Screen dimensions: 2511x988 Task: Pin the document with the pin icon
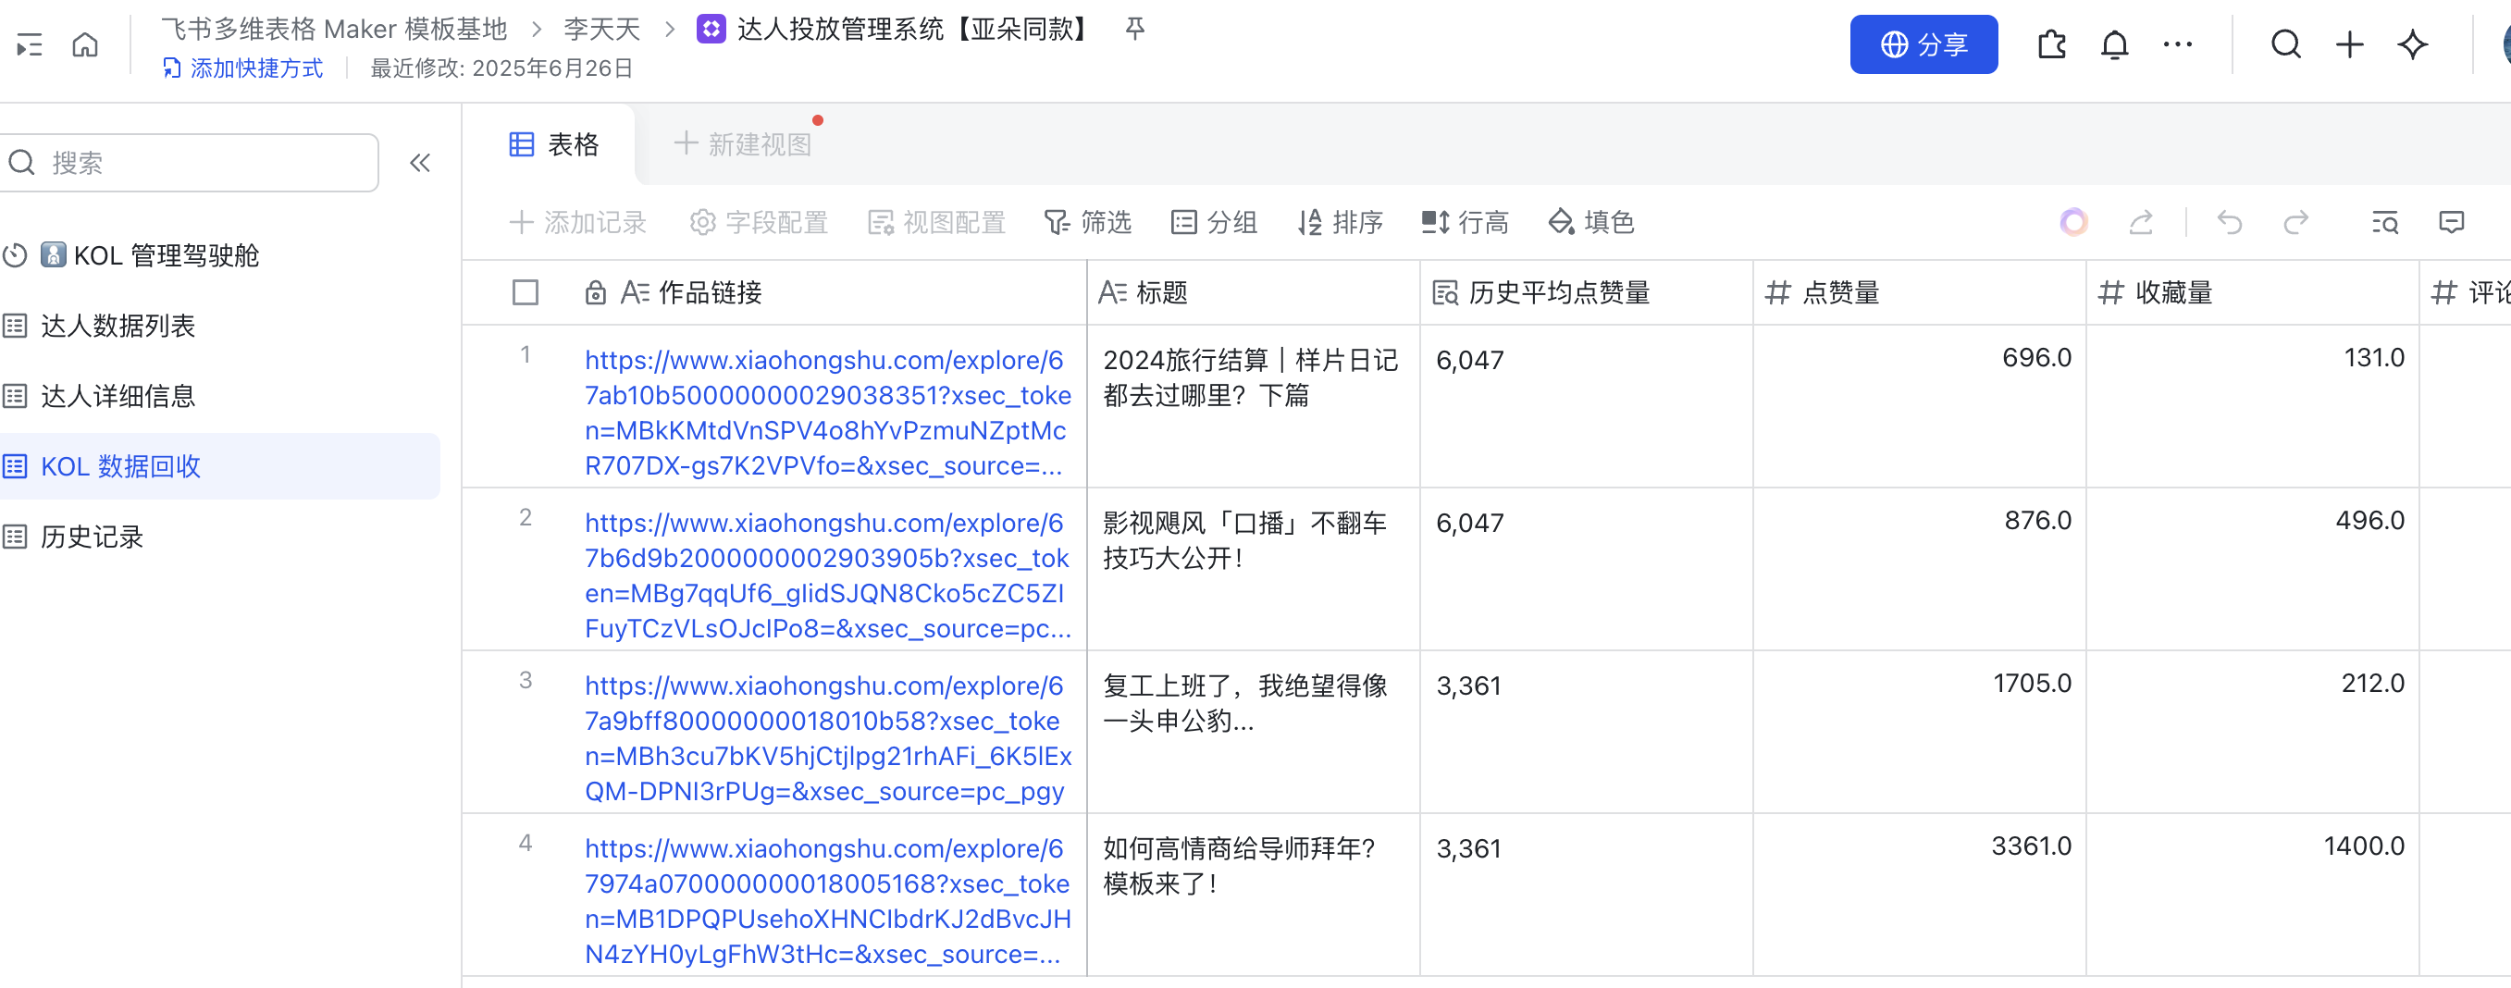(1134, 30)
